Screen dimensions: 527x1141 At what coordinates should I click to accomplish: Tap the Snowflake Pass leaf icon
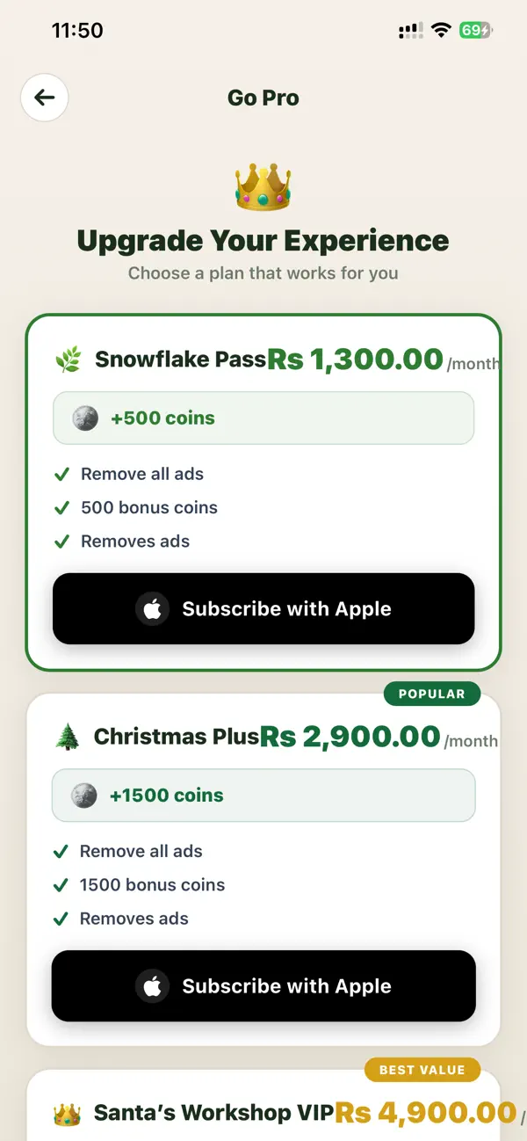coord(68,360)
